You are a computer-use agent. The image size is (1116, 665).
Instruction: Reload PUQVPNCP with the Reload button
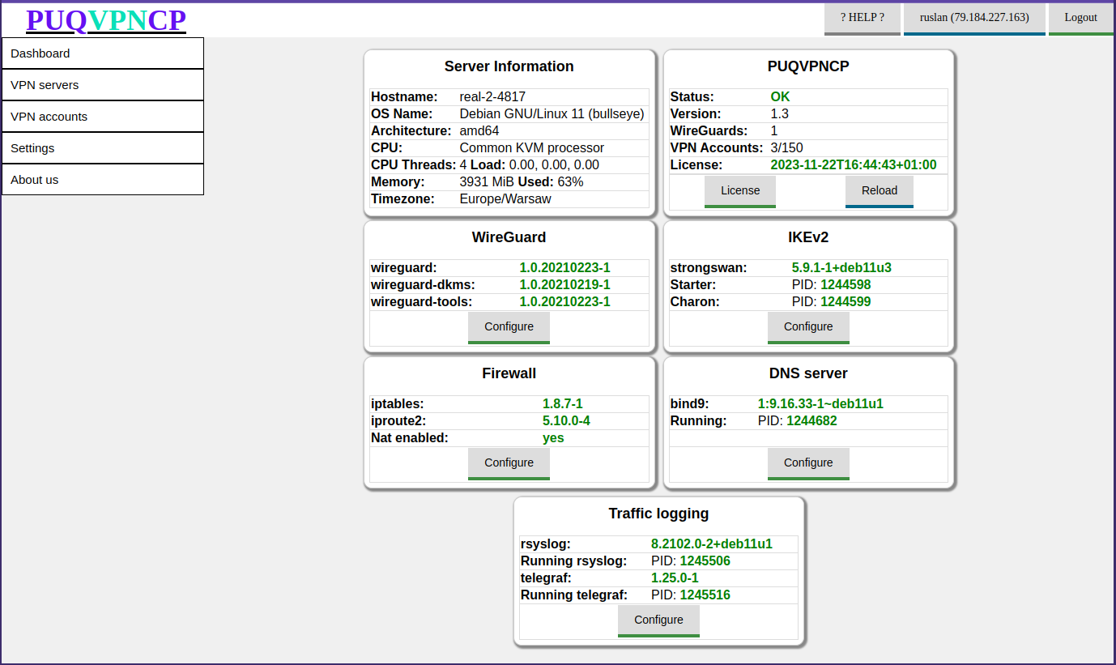[880, 191]
